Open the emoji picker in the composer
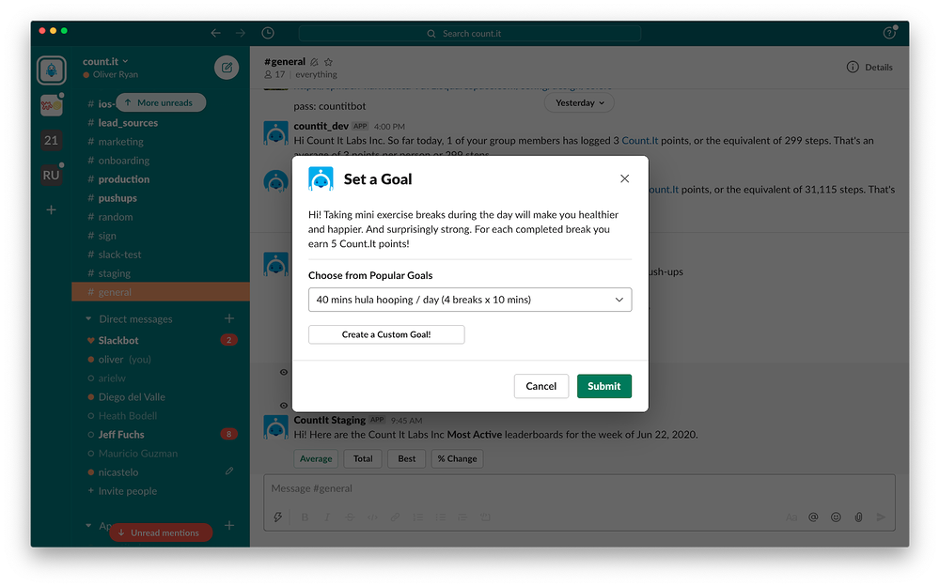Viewport: 940px width, 587px height. 836,517
